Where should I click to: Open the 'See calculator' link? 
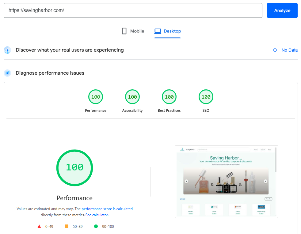(97, 215)
